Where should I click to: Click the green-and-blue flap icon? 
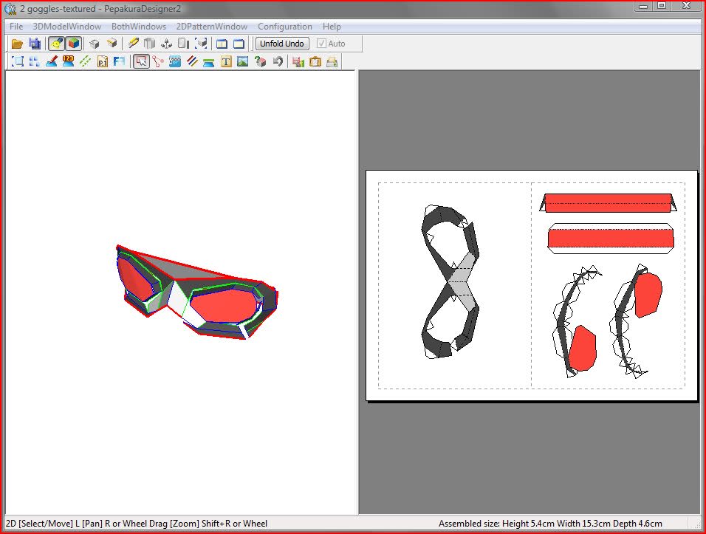208,62
